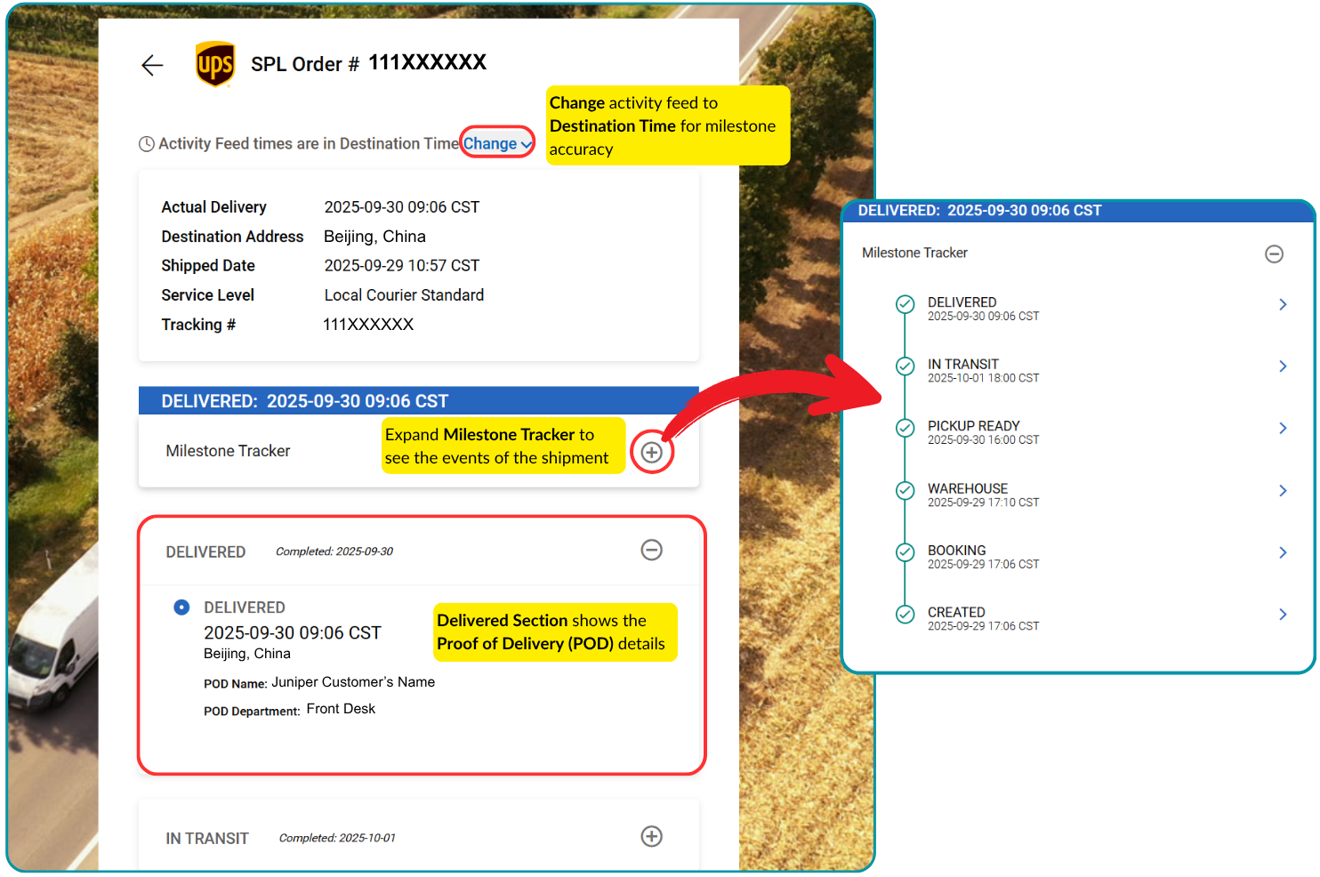The image size is (1320, 877).
Task: Collapse the Milestone Tracker panel with the minus icon
Action: click(x=1274, y=253)
